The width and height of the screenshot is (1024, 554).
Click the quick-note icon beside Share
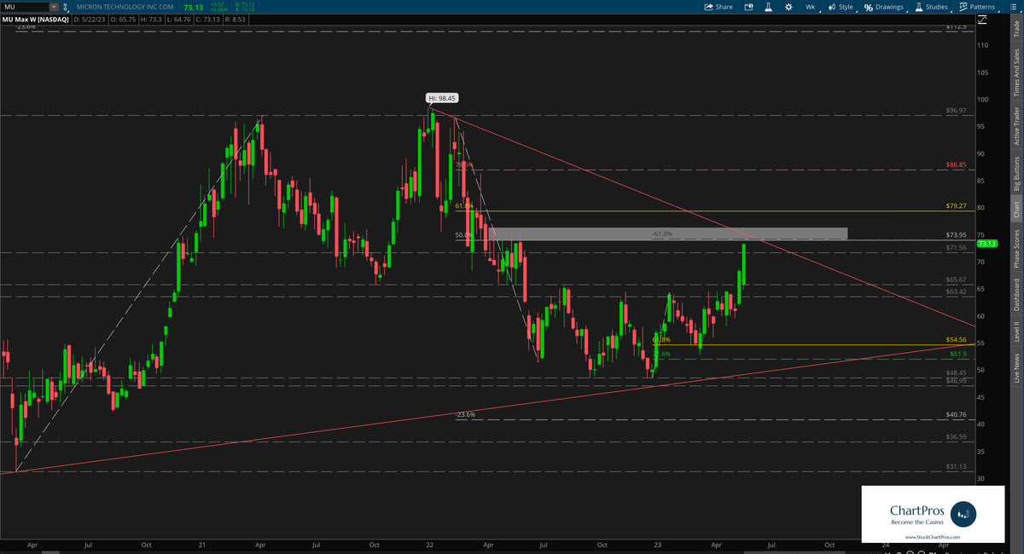pos(748,7)
